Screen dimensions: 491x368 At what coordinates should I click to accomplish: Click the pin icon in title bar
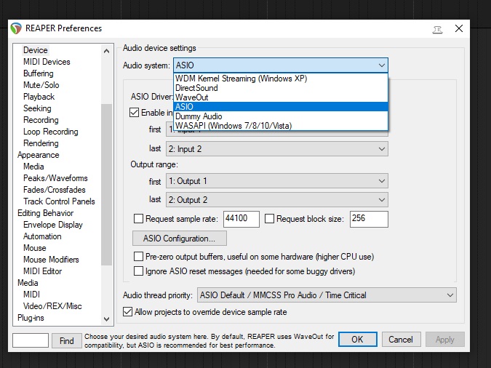[x=437, y=28]
